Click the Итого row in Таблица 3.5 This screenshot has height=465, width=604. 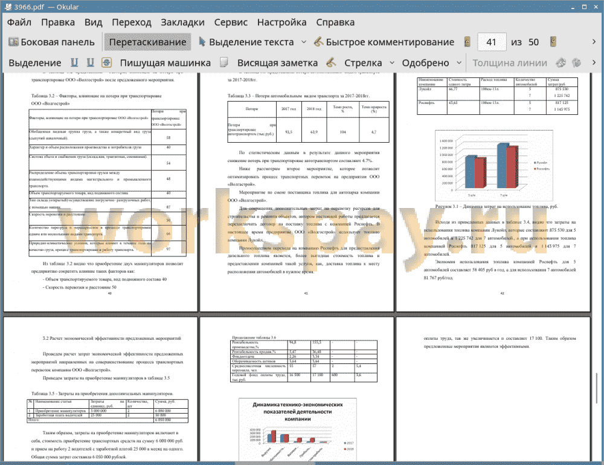(x=108, y=420)
